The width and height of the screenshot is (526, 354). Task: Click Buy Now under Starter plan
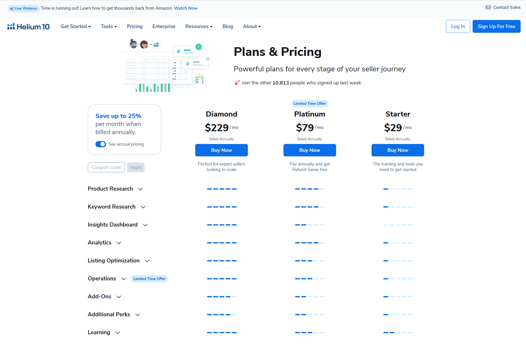pos(398,150)
